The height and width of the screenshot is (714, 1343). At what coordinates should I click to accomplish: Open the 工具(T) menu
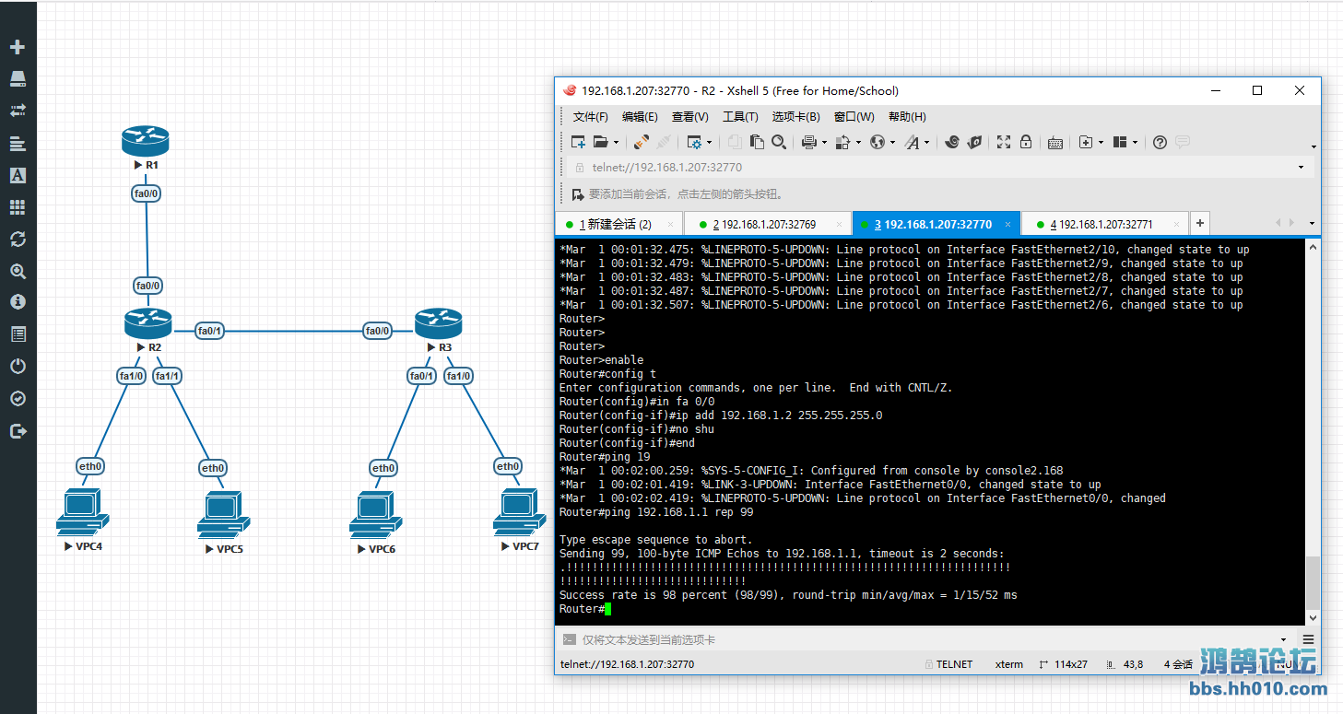tap(740, 117)
